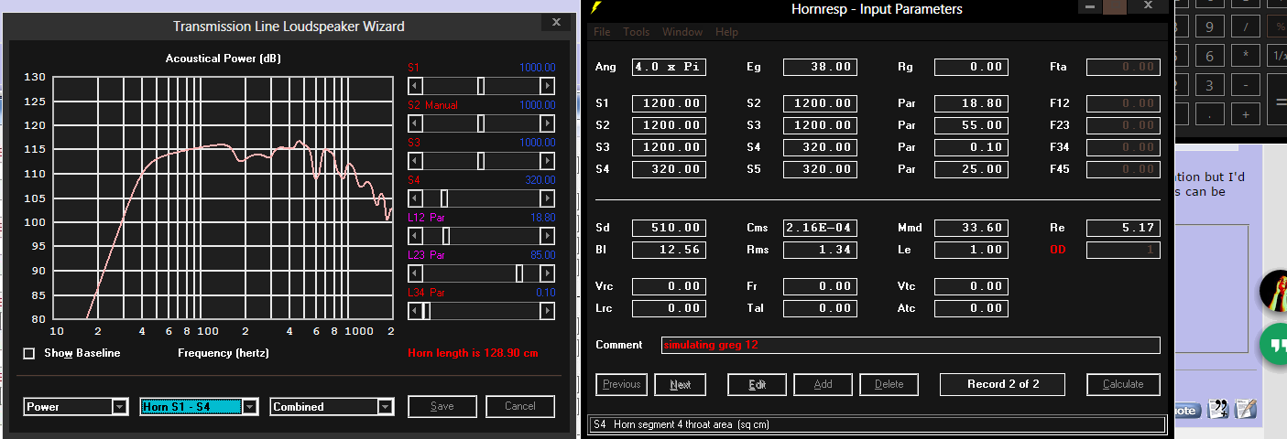Click the forum quick reply pencil icon

click(x=1245, y=409)
